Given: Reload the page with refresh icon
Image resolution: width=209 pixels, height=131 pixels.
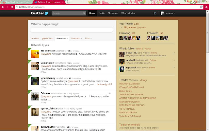Looking at the screenshot, I should (12, 7).
